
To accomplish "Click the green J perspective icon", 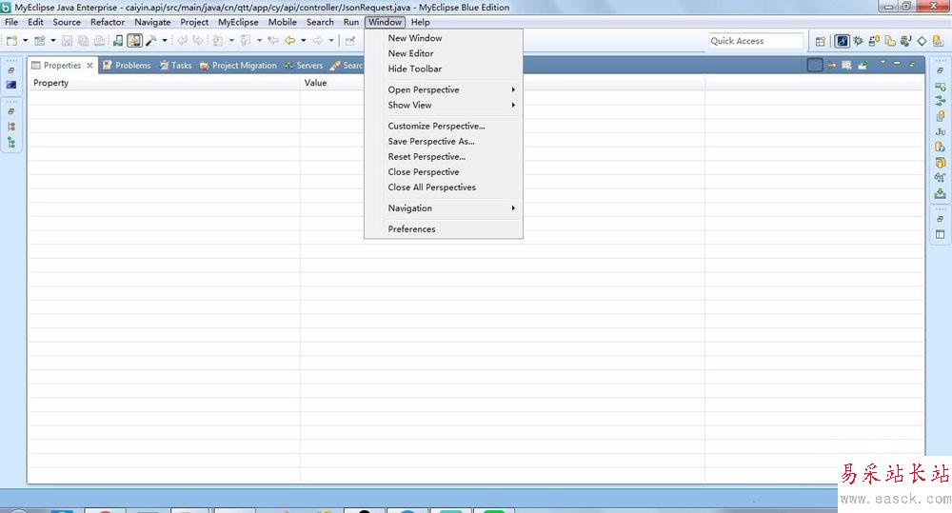I will coord(906,41).
